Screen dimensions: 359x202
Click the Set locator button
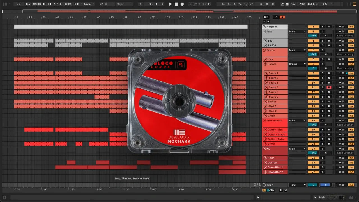click(266, 17)
